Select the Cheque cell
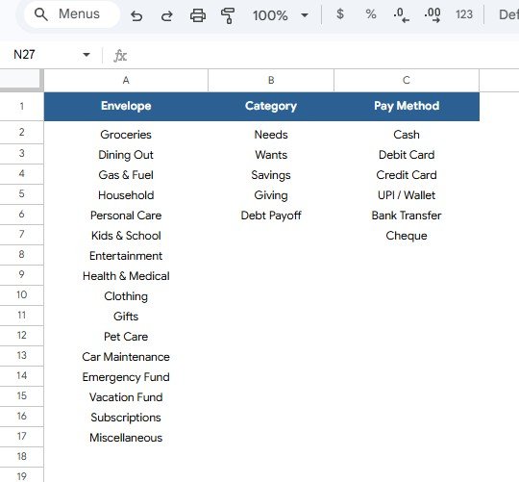519x482 pixels. 407,235
